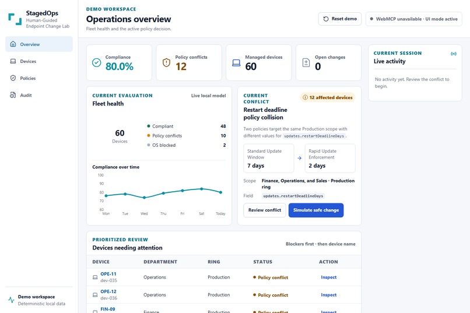The width and height of the screenshot is (470, 313).
Task: Click the Simulate safe change button
Action: [x=316, y=210]
